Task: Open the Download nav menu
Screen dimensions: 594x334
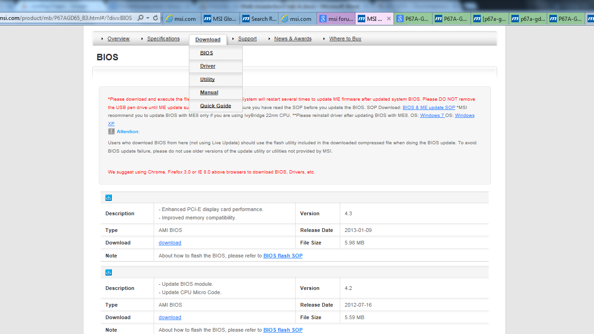Action: 208,39
